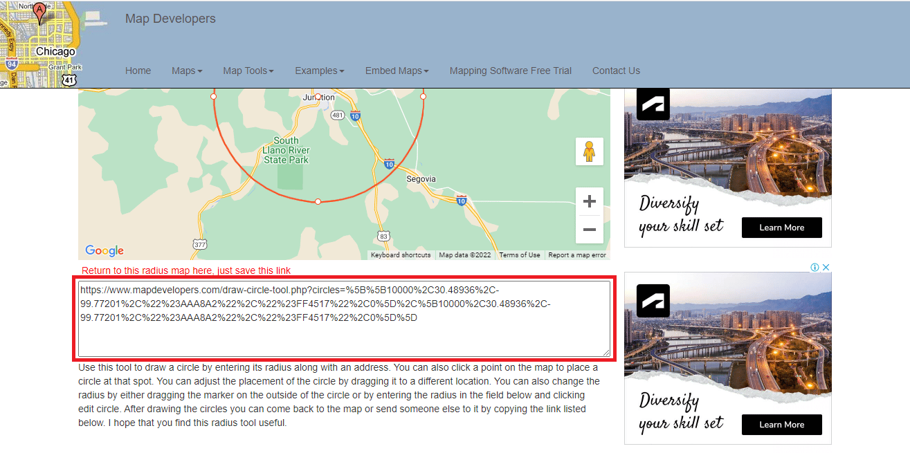Click the Route 481 road marker
The width and height of the screenshot is (910, 453).
point(338,115)
